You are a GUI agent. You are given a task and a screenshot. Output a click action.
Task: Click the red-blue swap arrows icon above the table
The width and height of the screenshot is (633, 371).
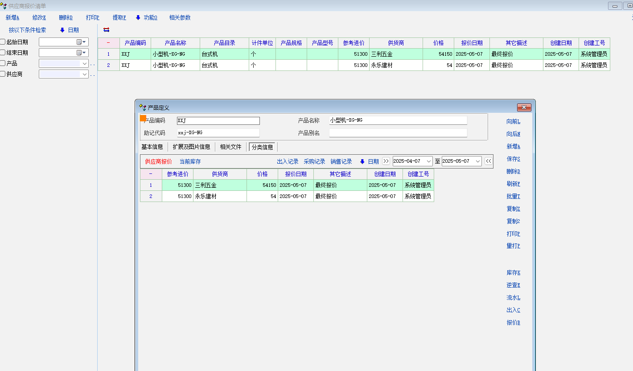(x=106, y=30)
